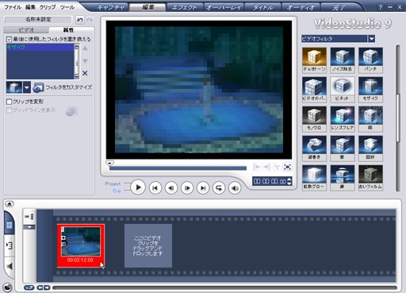This screenshot has width=406, height=293.
Task: Expand the filter preset dropdown arrow
Action: (27, 87)
